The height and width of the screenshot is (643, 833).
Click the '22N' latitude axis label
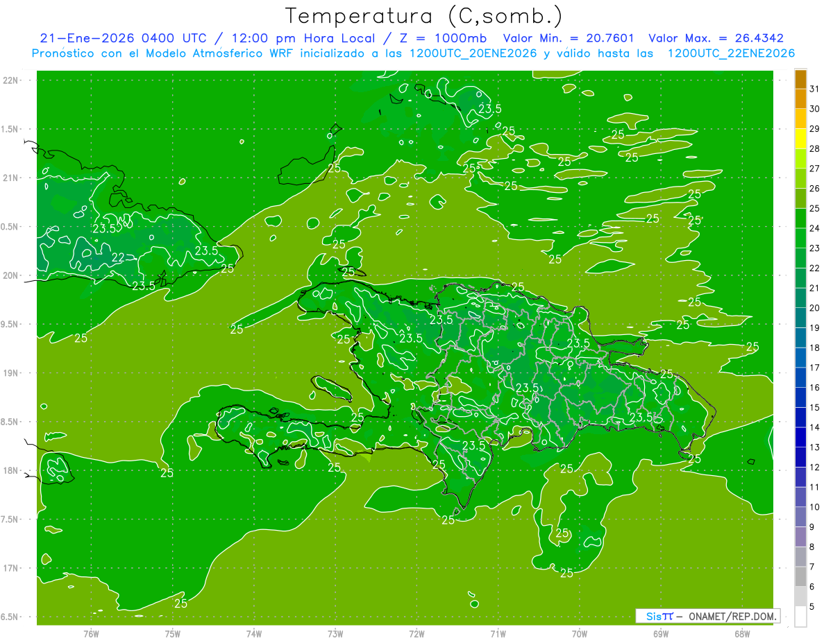click(x=10, y=80)
